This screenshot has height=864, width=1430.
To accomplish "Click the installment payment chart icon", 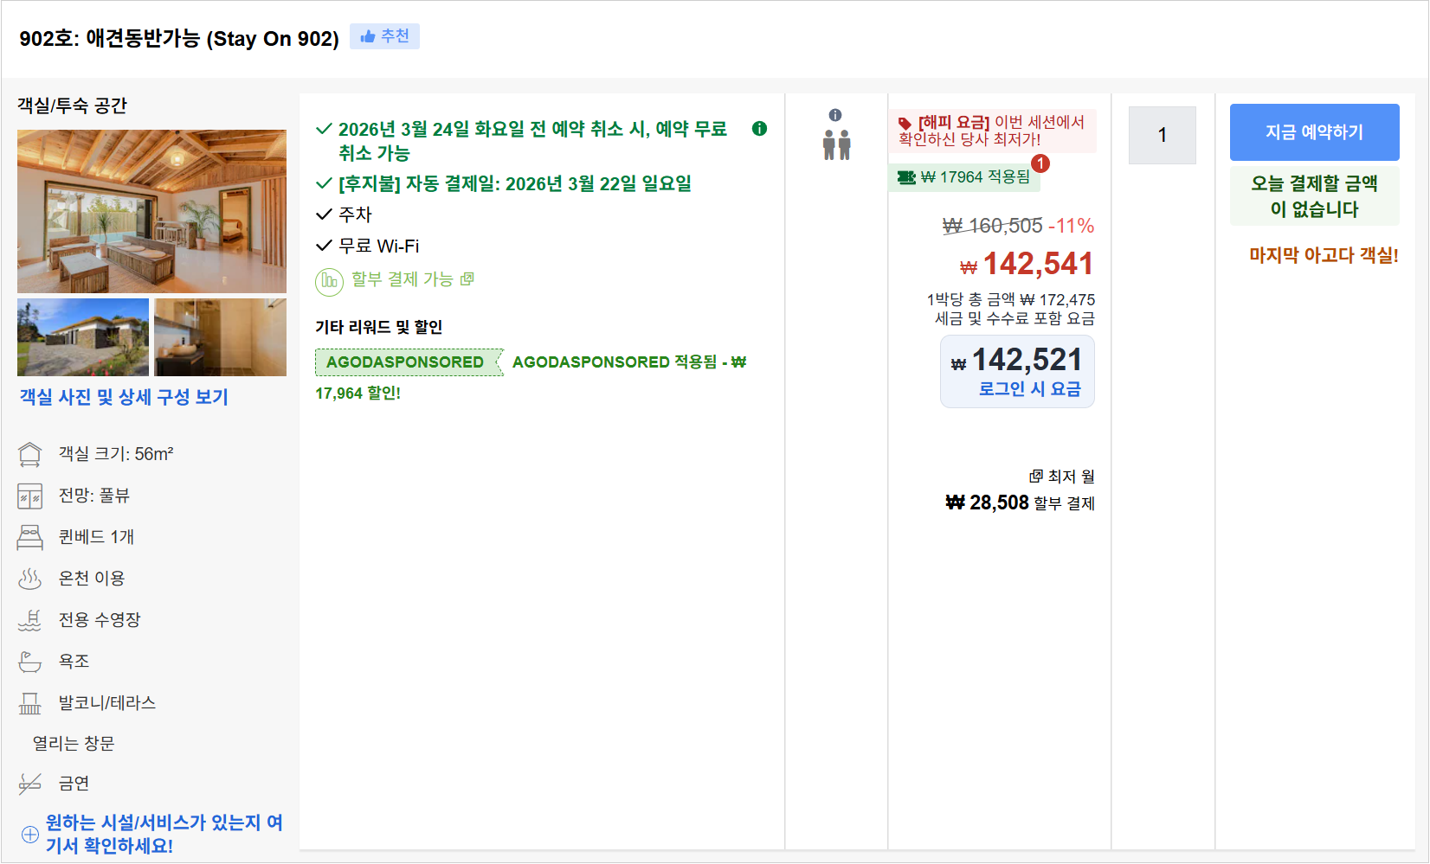I will (329, 280).
